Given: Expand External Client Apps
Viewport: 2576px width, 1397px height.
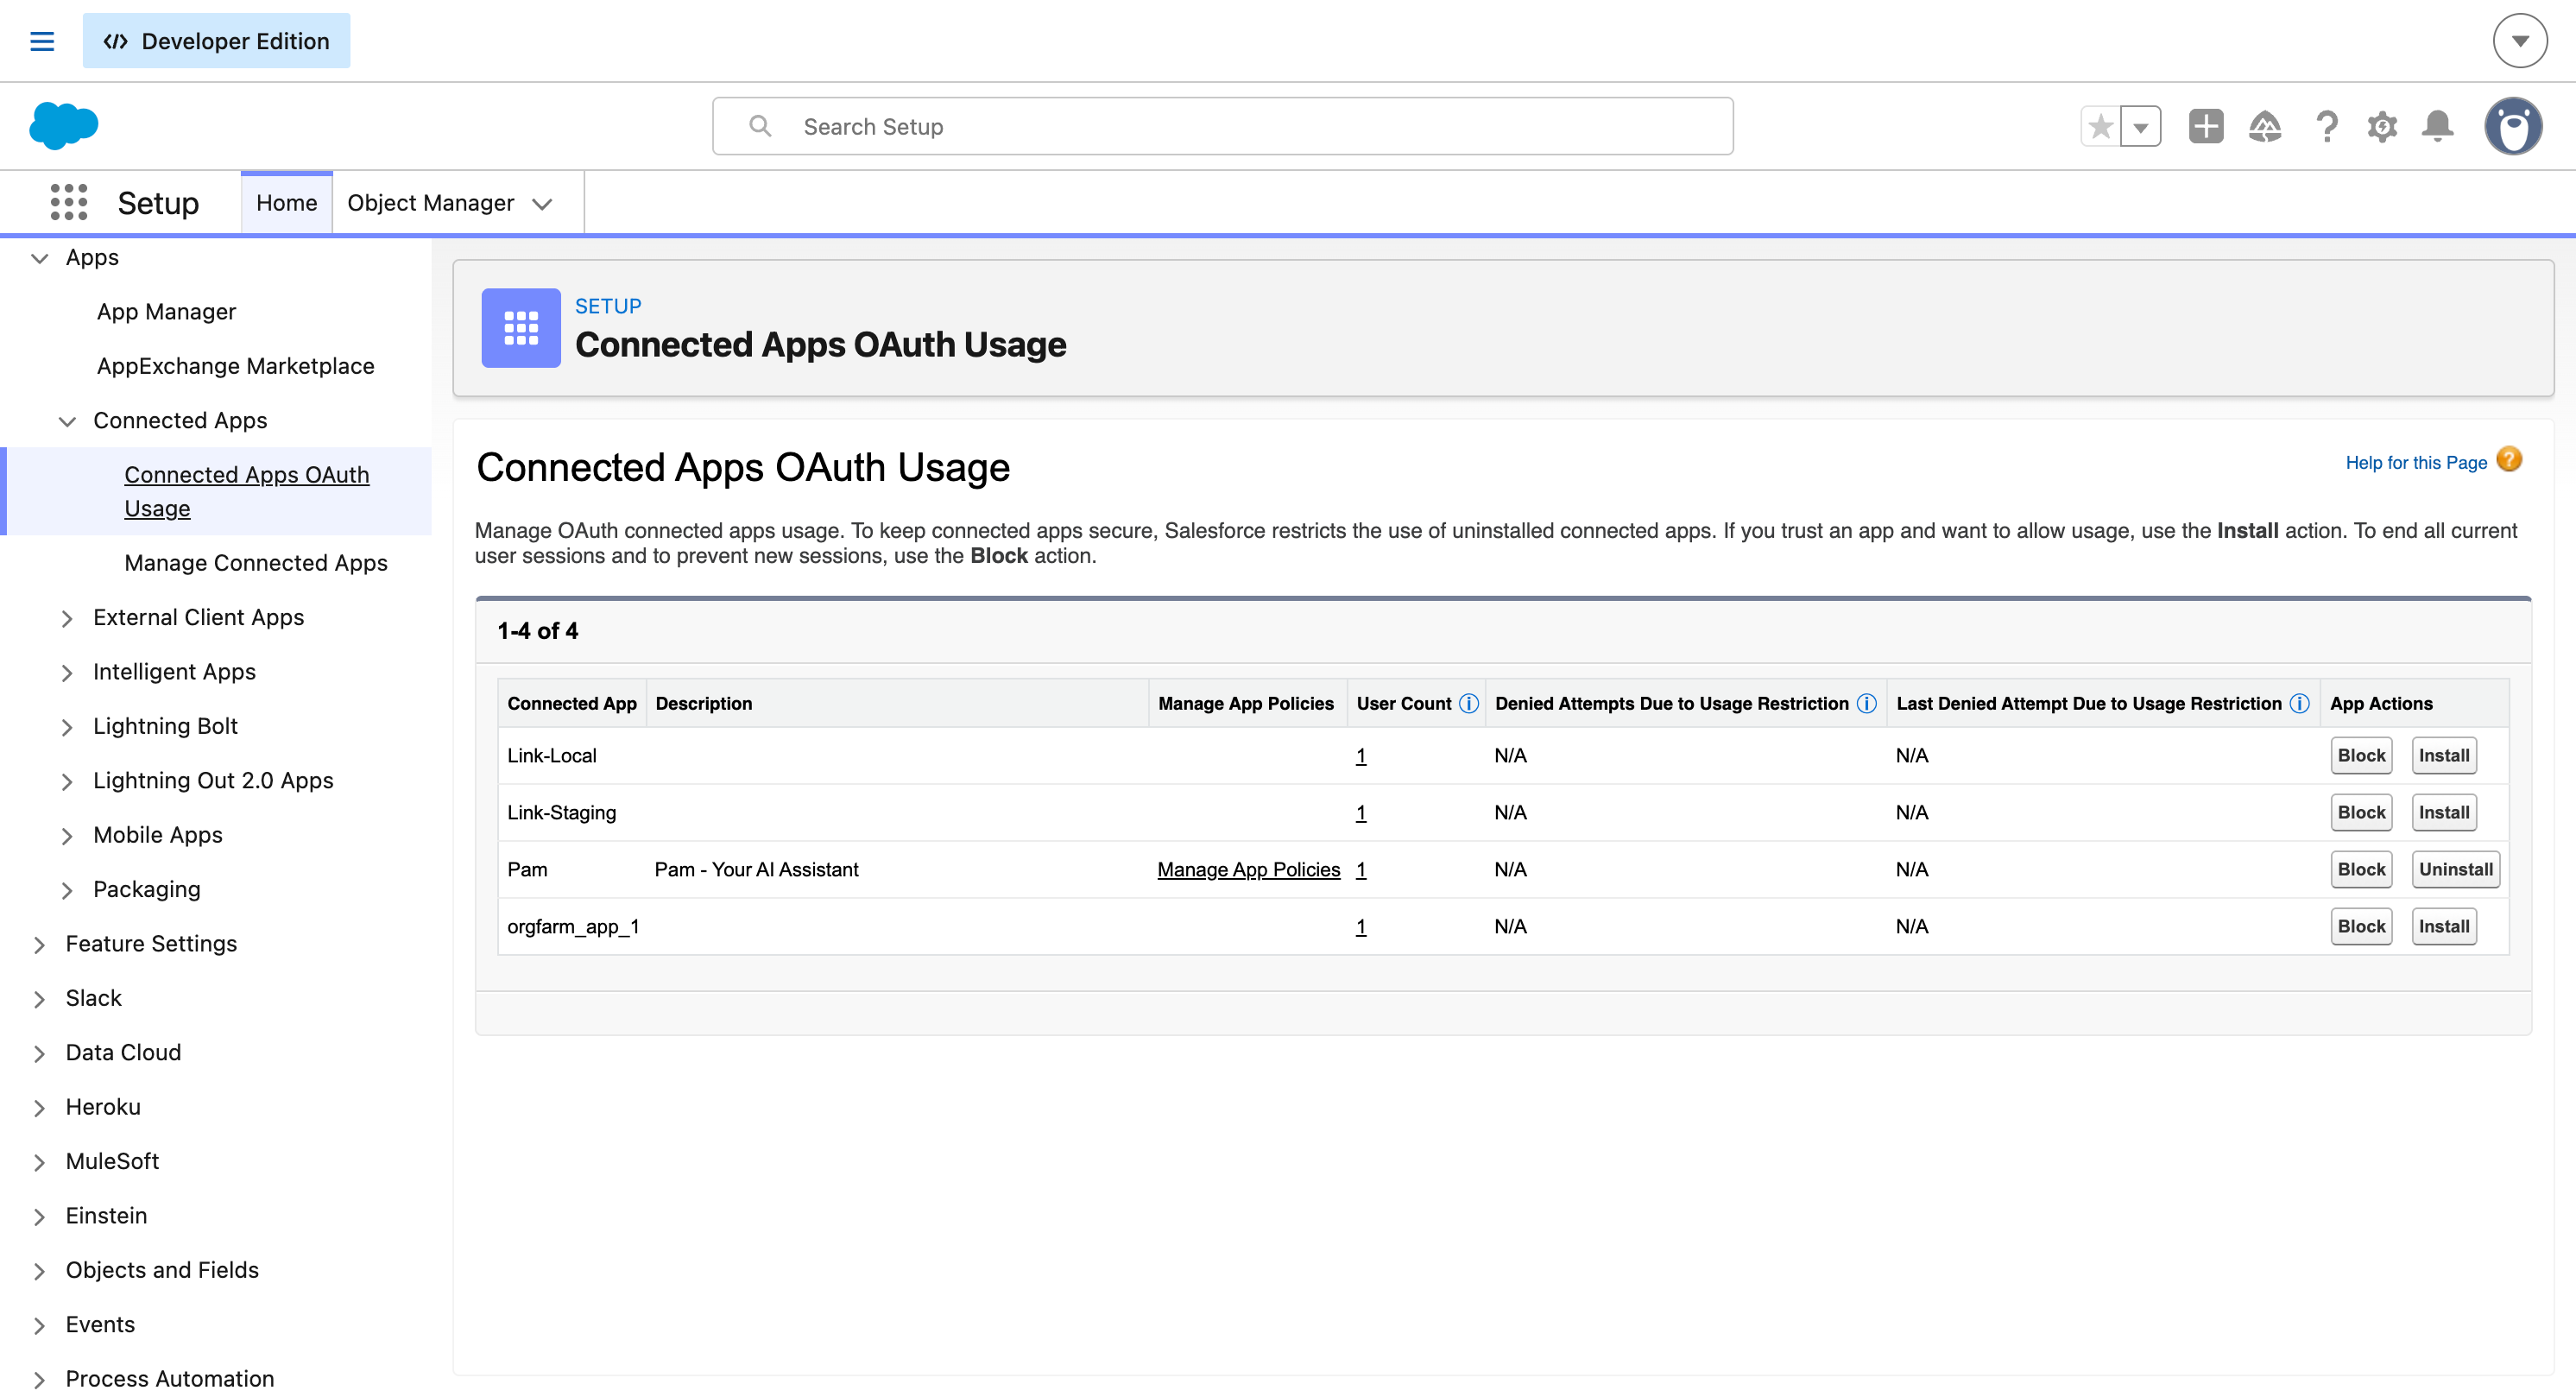Looking at the screenshot, I should [x=67, y=618].
